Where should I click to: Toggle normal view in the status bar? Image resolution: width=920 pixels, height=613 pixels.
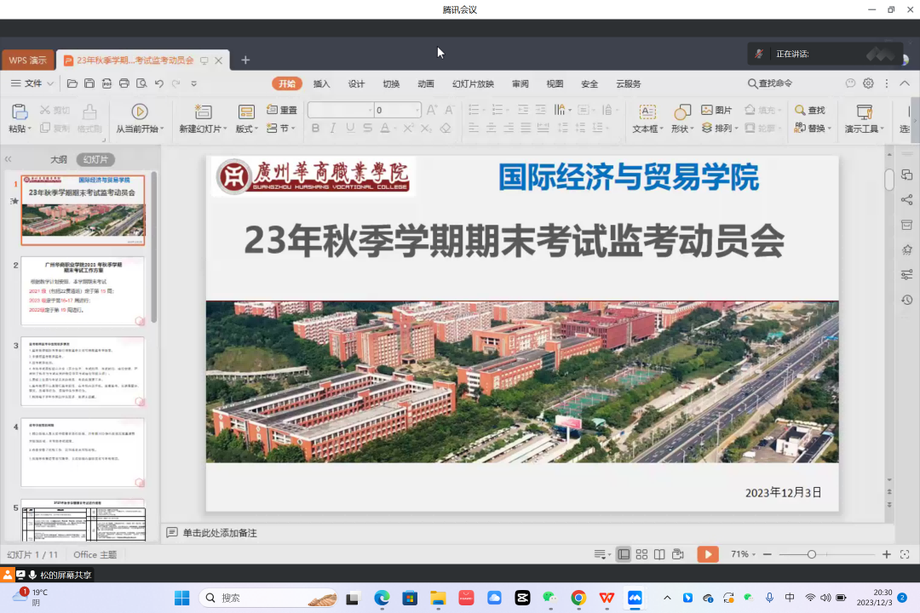tap(624, 554)
